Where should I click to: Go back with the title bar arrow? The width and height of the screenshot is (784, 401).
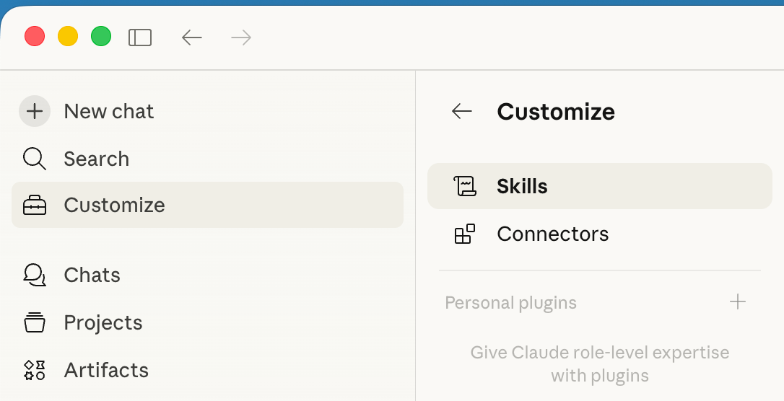click(x=192, y=38)
